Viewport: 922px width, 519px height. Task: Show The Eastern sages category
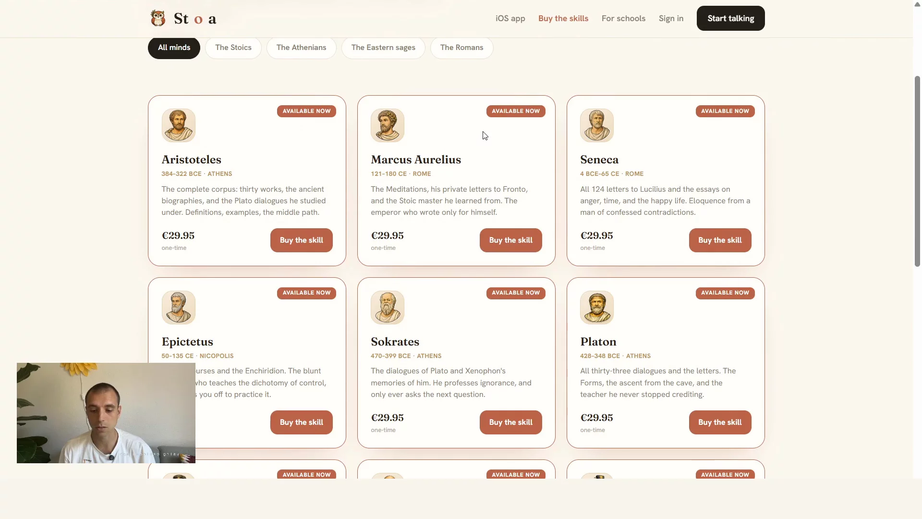383,48
